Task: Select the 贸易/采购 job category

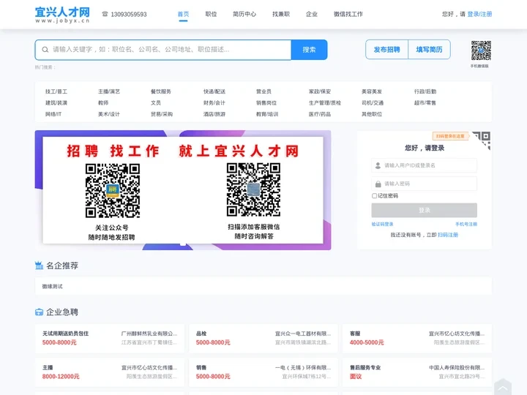Action: click(162, 114)
